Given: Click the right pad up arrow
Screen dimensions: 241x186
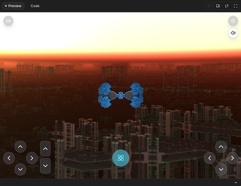Looking at the screenshot, I should coord(221,147).
